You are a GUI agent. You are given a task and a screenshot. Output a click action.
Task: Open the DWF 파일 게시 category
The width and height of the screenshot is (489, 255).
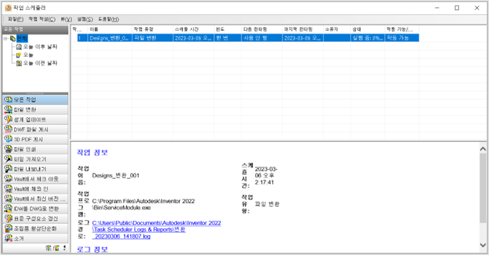tap(35, 130)
